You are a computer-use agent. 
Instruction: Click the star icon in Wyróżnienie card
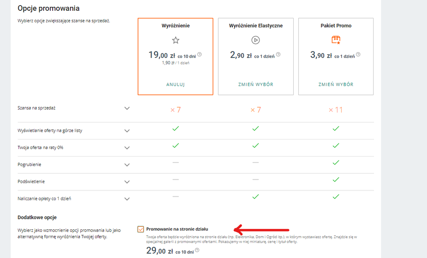[x=175, y=40]
